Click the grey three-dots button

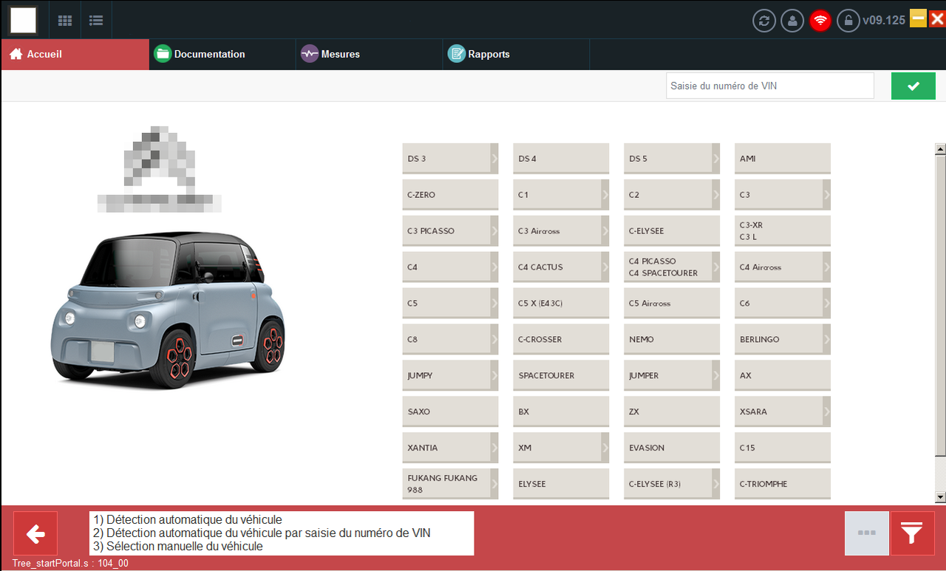[x=867, y=533]
